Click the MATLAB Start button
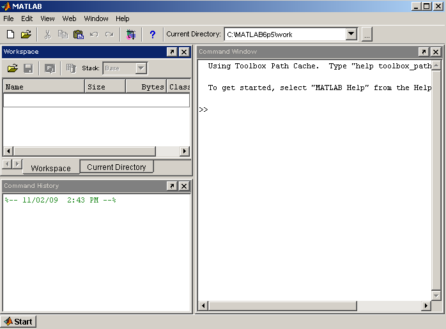The height and width of the screenshot is (329, 446). 19,321
